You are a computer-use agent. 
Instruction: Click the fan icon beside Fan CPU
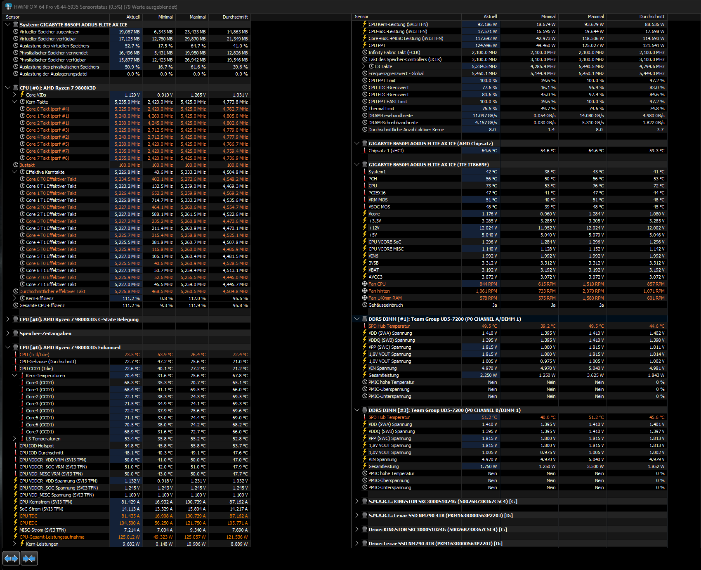click(365, 284)
